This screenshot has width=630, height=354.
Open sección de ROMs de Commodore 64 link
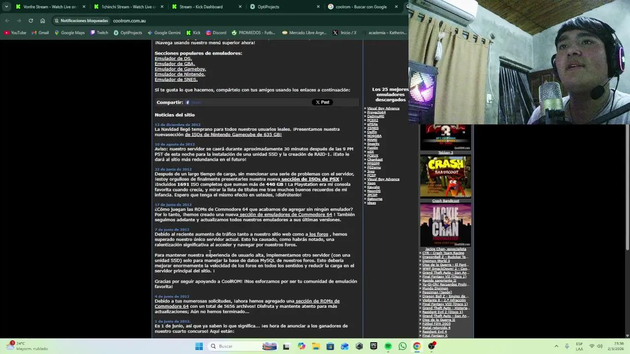247,304
